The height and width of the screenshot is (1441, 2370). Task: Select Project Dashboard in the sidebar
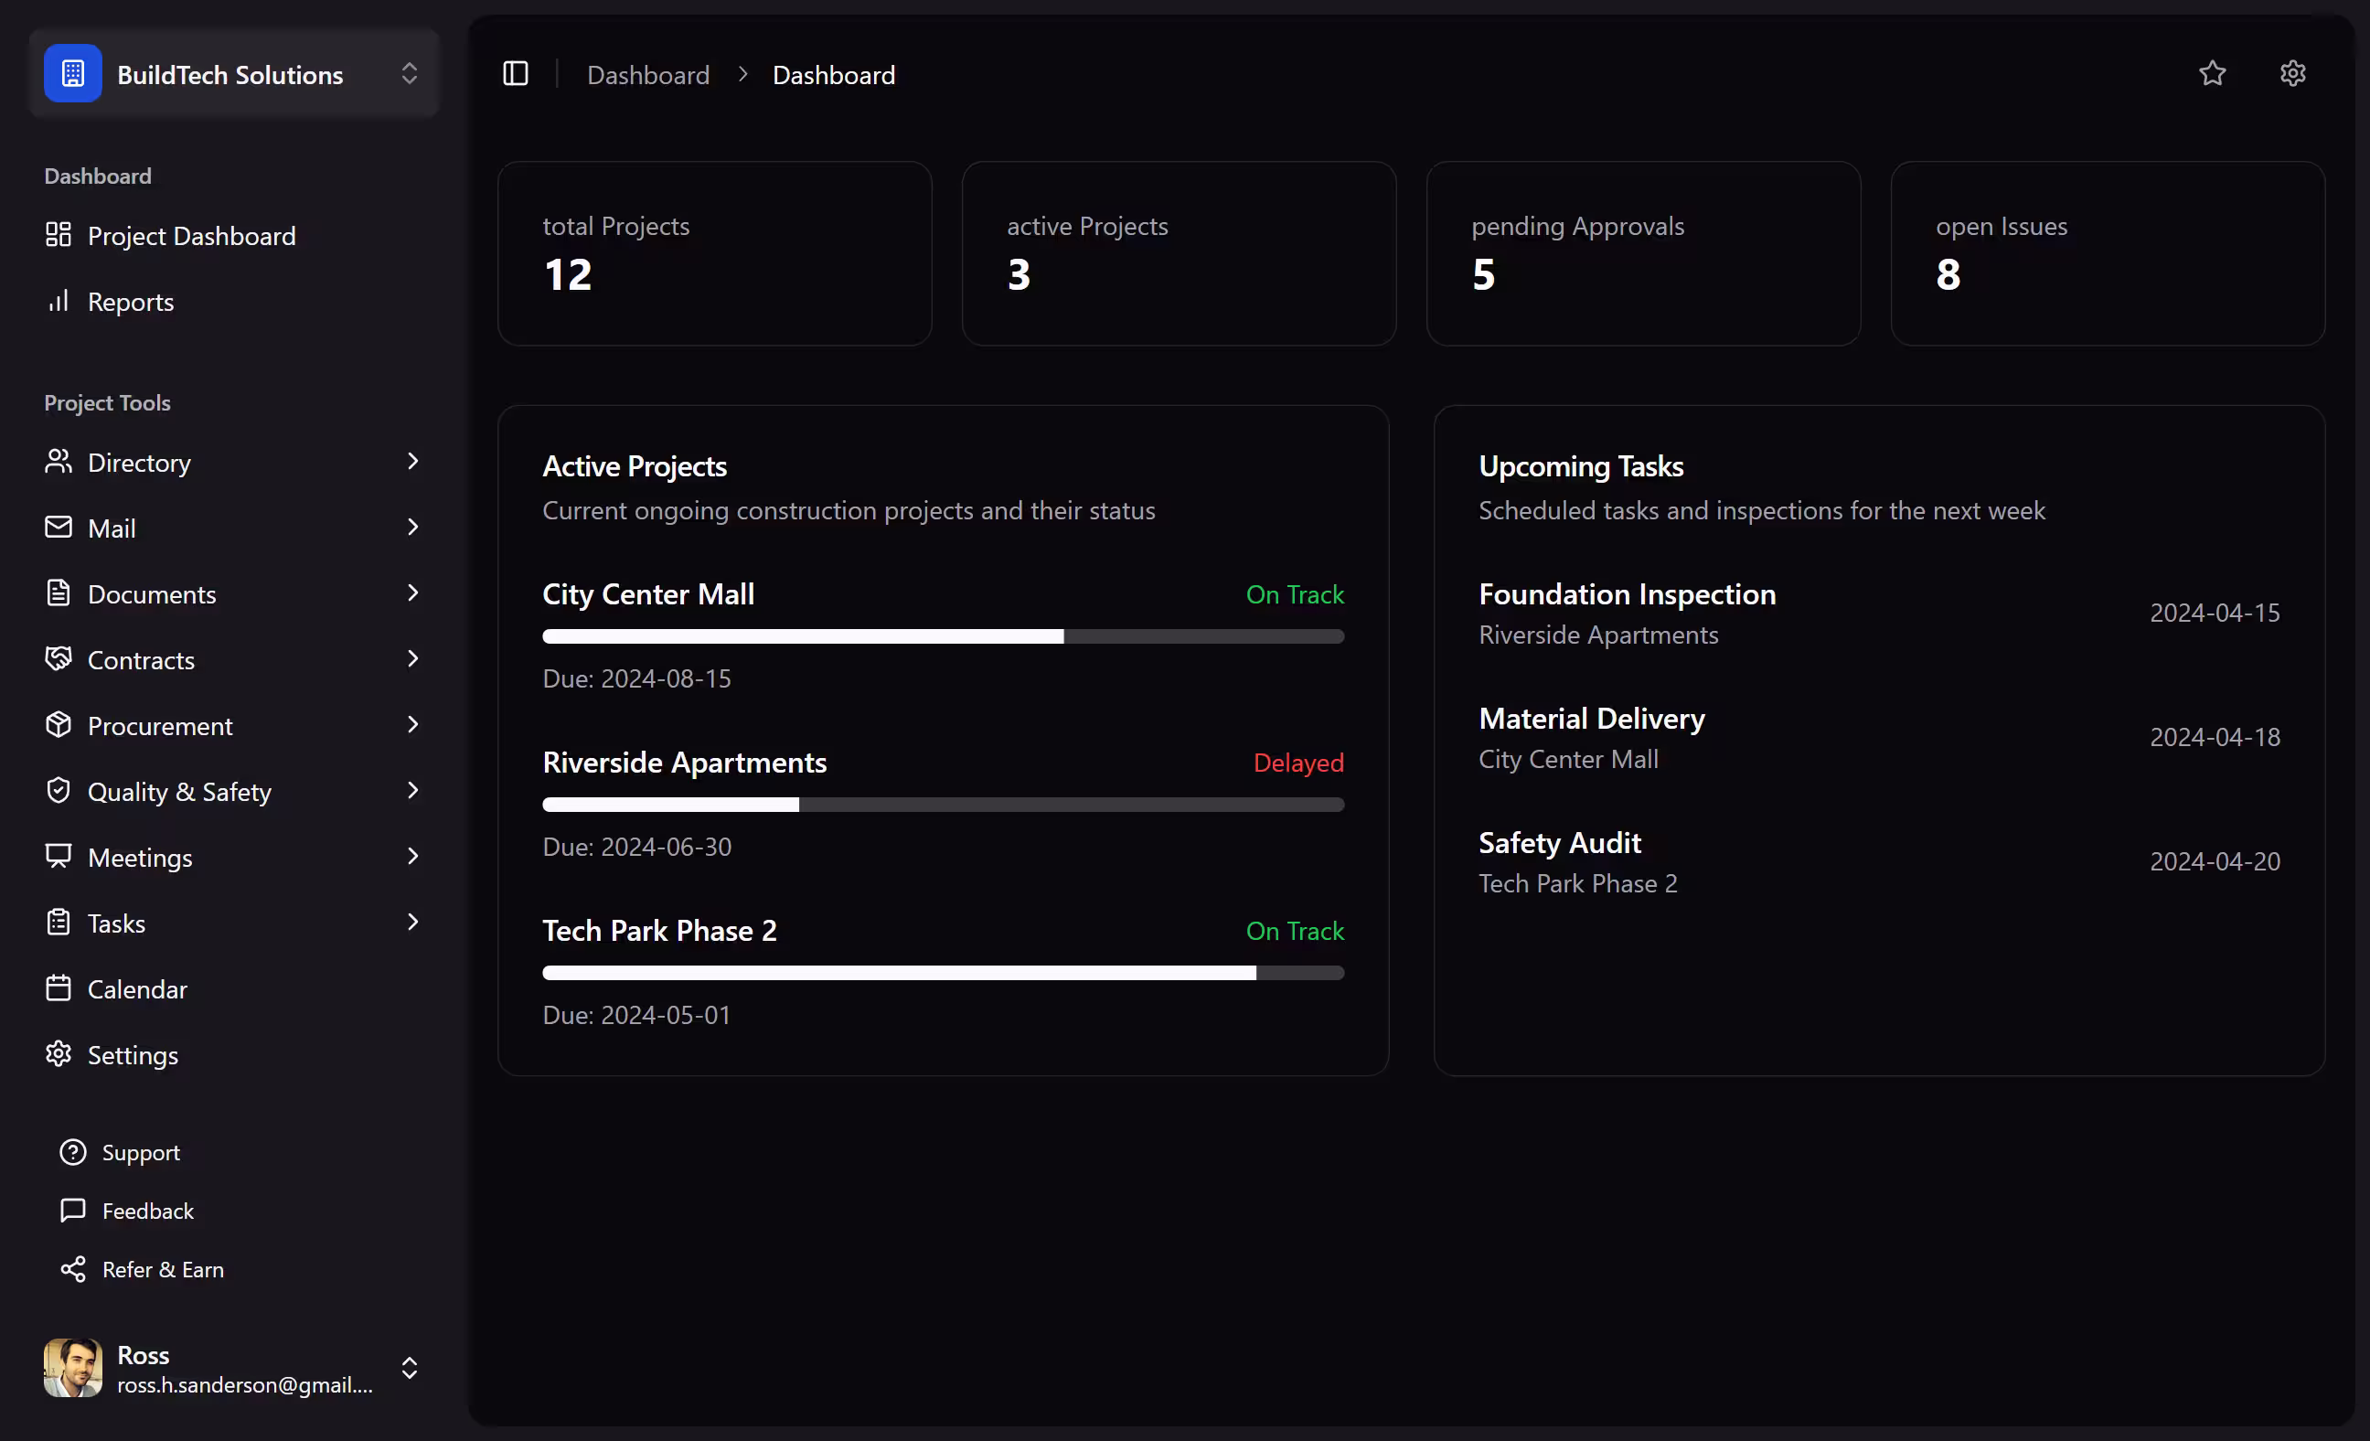click(x=191, y=236)
